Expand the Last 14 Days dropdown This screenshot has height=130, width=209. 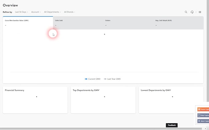[x=22, y=12]
